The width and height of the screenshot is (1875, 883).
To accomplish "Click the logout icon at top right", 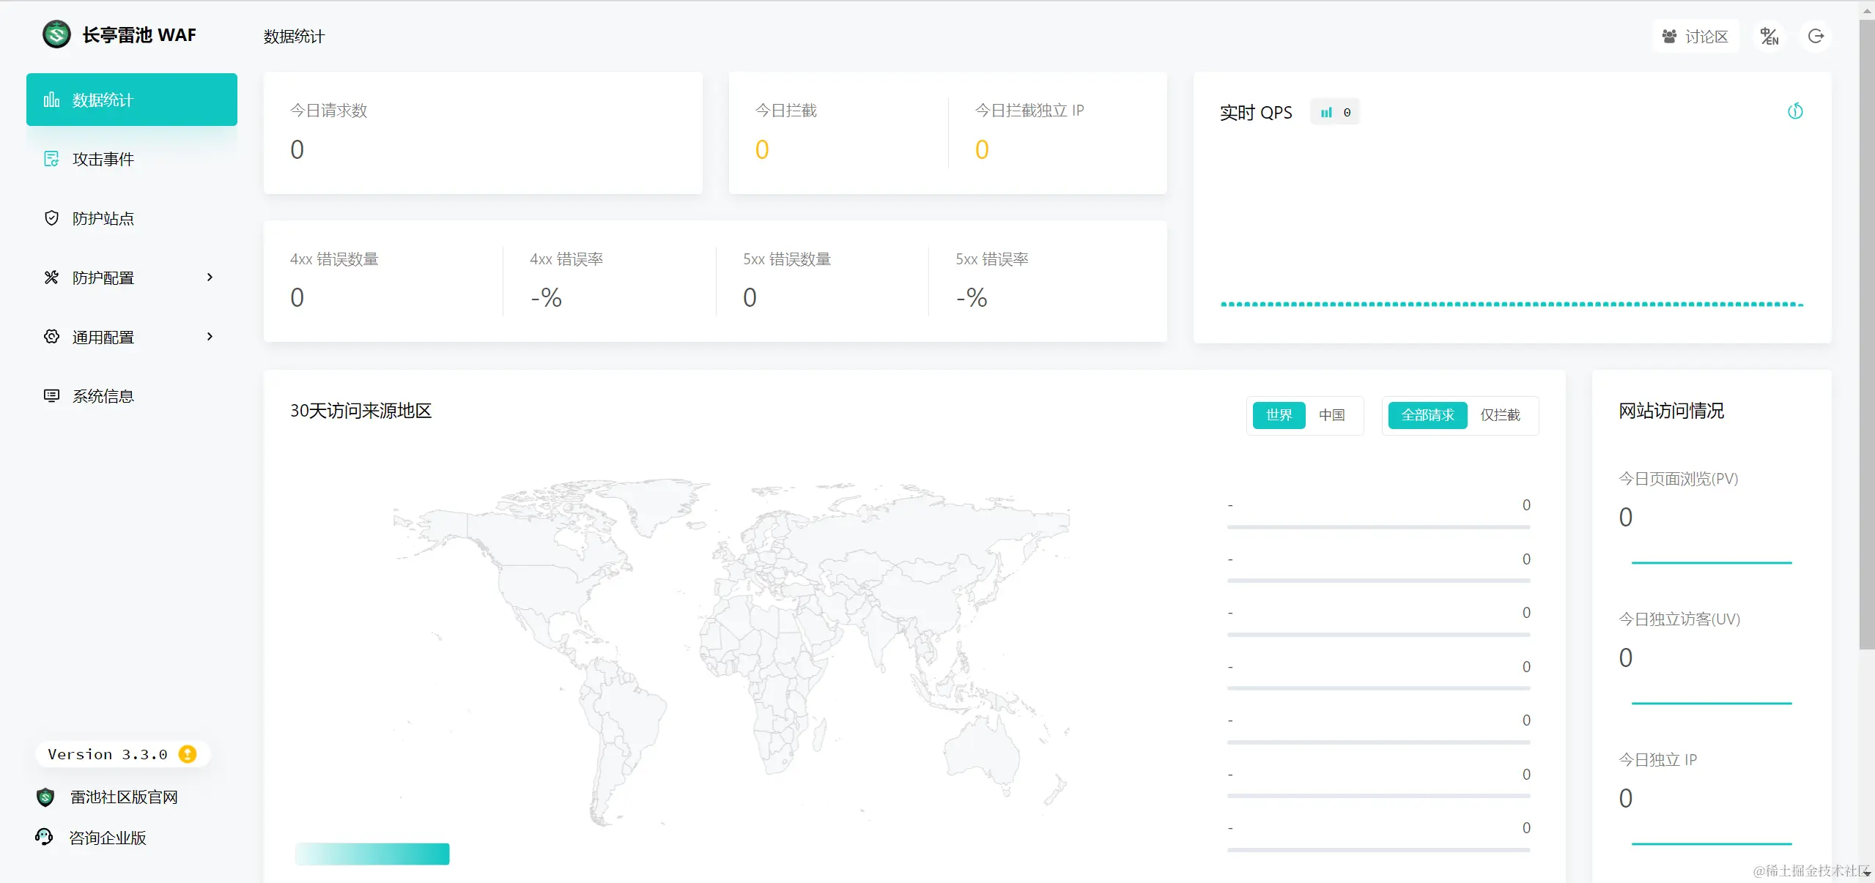I will tap(1816, 37).
